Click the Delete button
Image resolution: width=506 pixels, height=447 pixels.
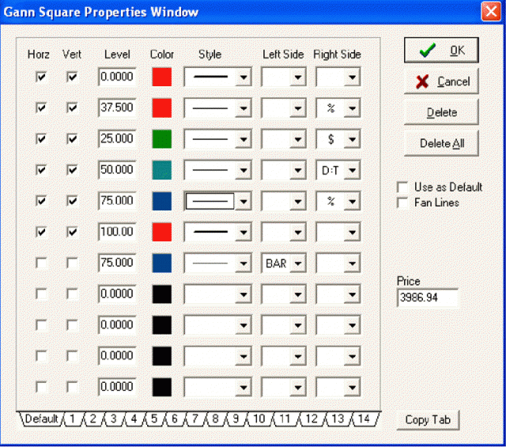pos(441,112)
